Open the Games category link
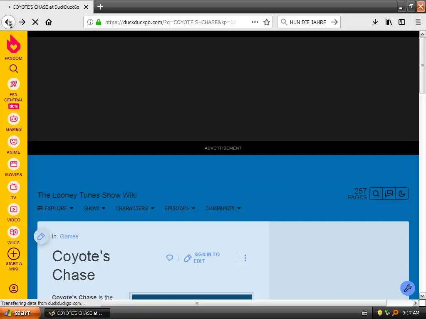This screenshot has height=319, width=426. click(69, 236)
